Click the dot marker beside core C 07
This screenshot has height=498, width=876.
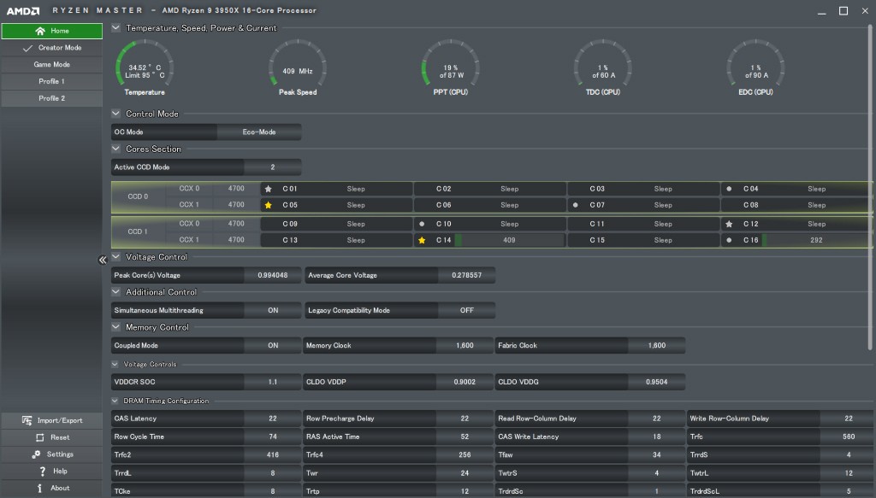(x=576, y=205)
